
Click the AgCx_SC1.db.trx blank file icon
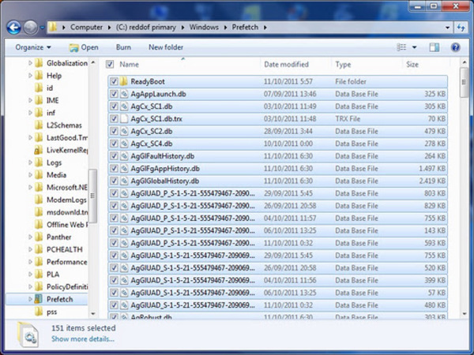(x=124, y=118)
